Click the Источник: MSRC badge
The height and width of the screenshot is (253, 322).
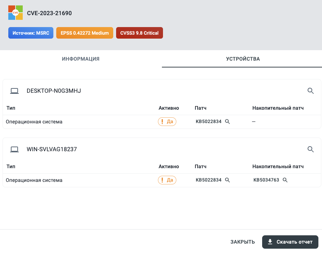[31, 33]
